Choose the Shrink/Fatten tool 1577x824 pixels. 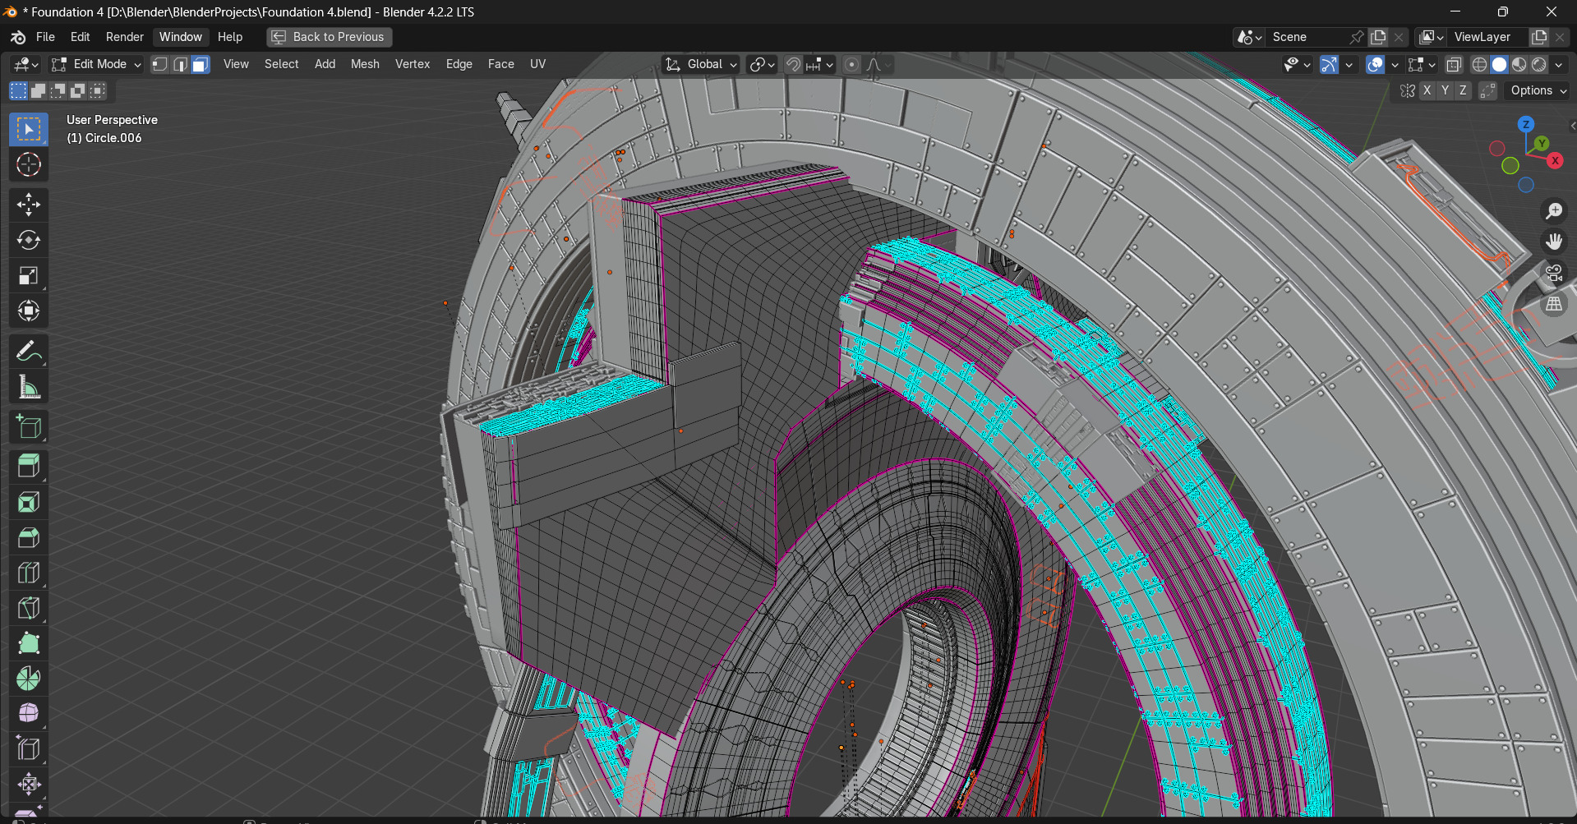(x=29, y=784)
